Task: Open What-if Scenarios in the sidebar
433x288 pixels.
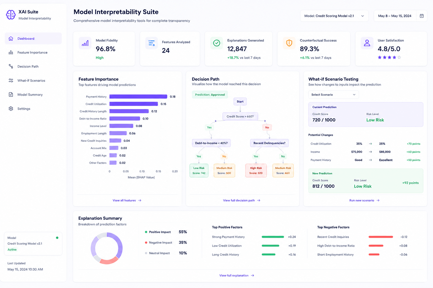Action: (x=33, y=80)
